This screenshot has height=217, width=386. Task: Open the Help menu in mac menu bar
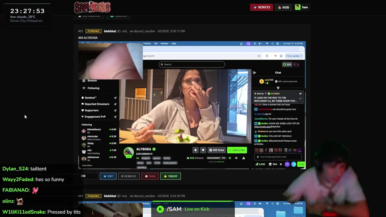click(x=174, y=43)
